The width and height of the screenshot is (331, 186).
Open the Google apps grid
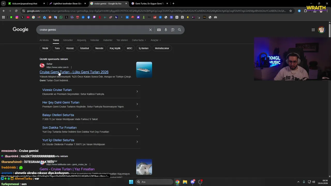313,30
